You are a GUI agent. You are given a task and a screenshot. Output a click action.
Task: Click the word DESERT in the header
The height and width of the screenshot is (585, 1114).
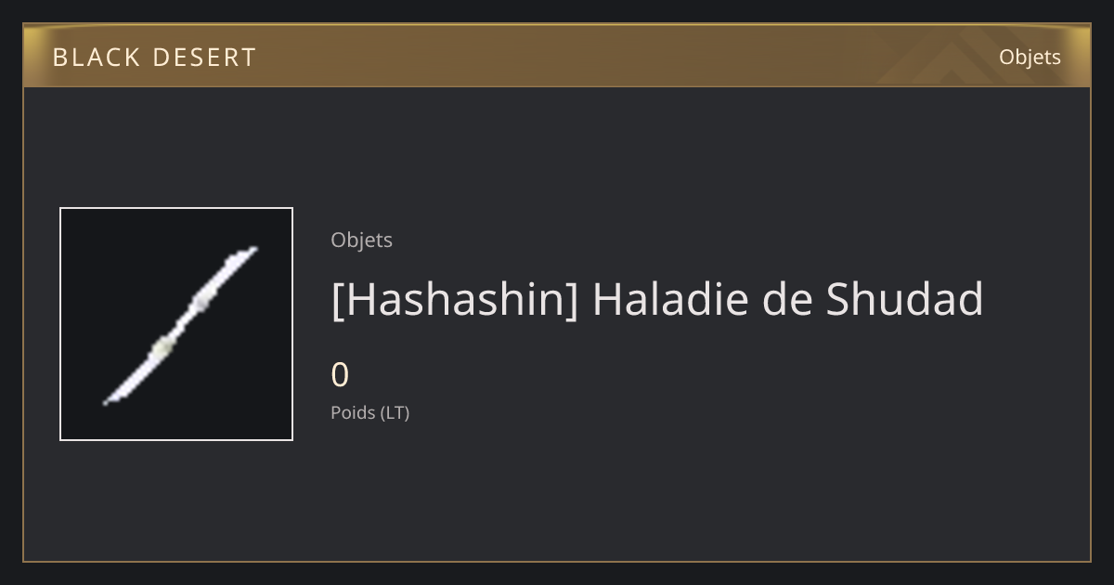(x=204, y=58)
